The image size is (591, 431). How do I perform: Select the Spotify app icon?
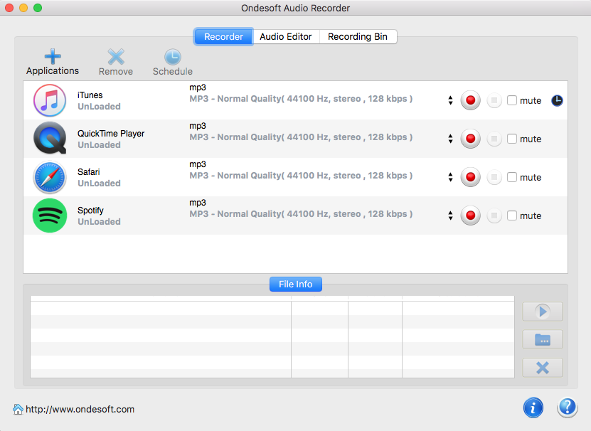(x=49, y=215)
